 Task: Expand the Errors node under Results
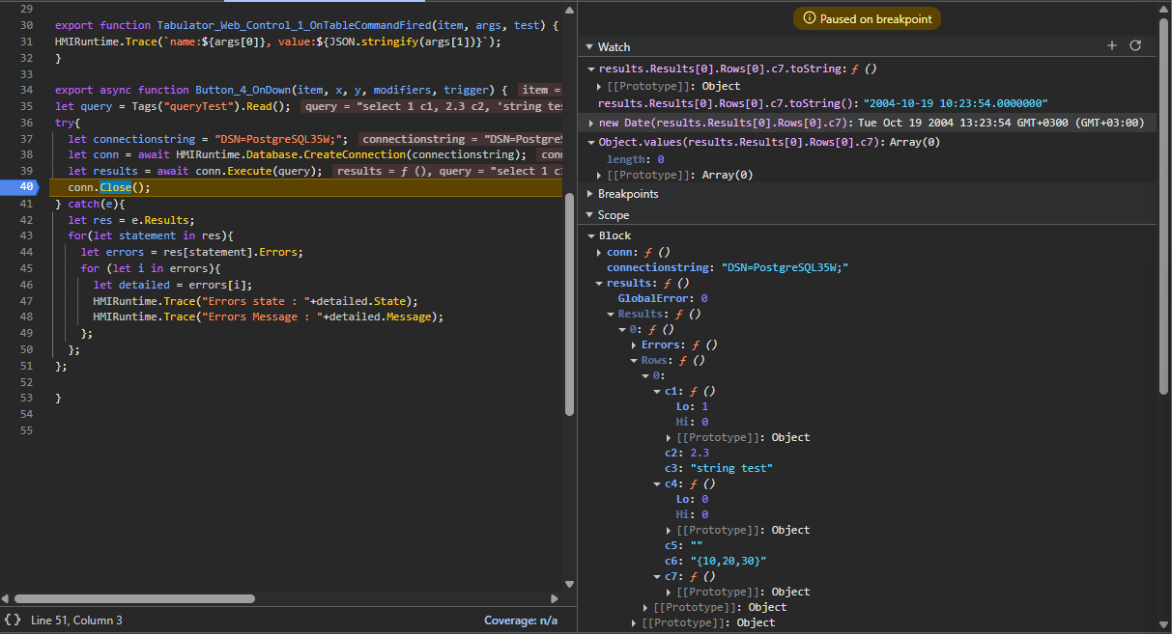pyautogui.click(x=634, y=345)
